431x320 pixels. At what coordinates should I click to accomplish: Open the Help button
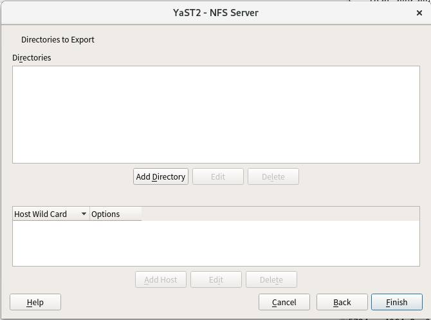point(35,302)
